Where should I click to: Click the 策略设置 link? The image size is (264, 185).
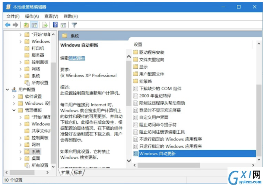(x=77, y=58)
